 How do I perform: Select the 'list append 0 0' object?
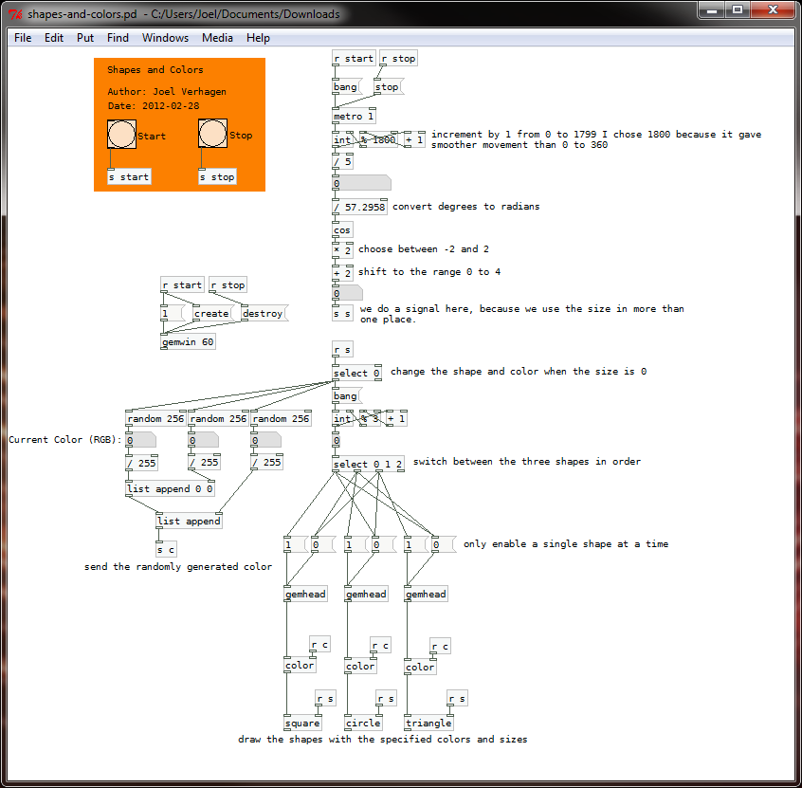click(171, 488)
